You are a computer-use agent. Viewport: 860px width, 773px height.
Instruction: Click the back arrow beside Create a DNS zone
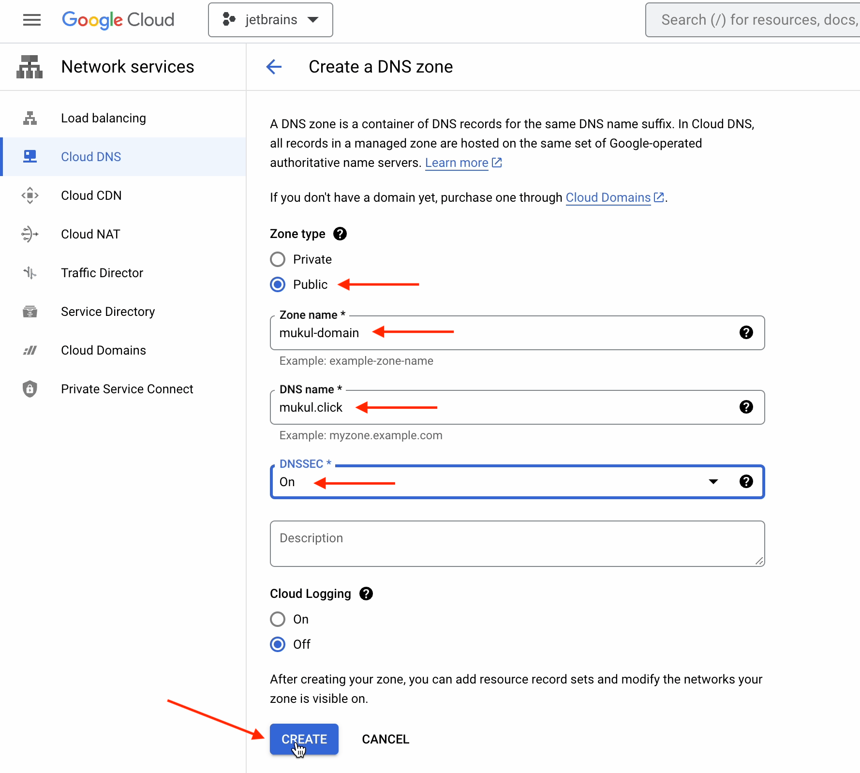click(x=274, y=67)
